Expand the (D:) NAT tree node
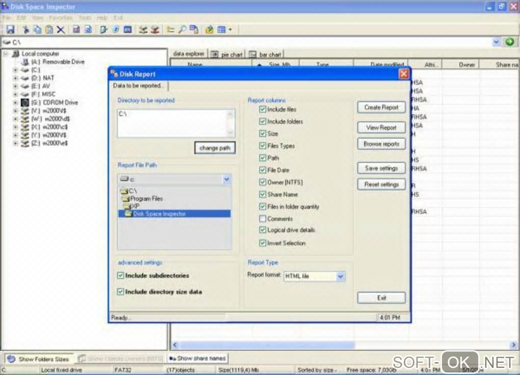The width and height of the screenshot is (520, 375). [x=15, y=78]
